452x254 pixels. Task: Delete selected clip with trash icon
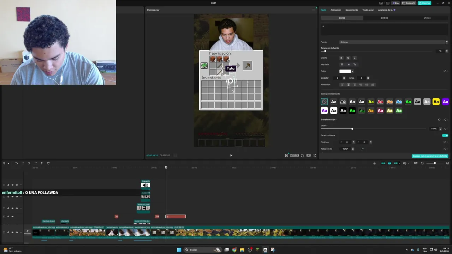(48, 163)
